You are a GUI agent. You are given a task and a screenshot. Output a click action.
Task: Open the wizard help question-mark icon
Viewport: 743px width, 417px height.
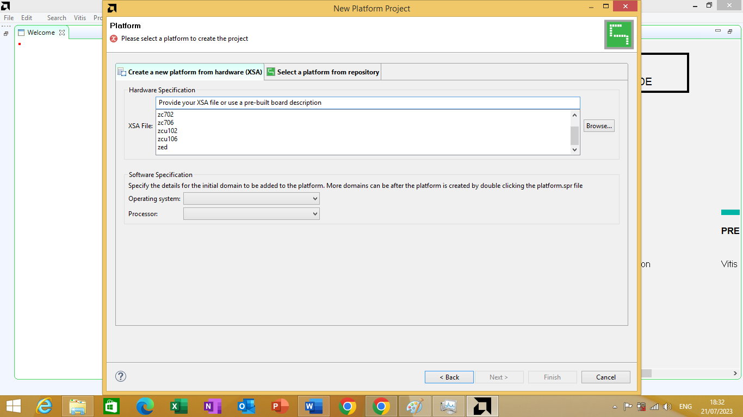(x=121, y=376)
